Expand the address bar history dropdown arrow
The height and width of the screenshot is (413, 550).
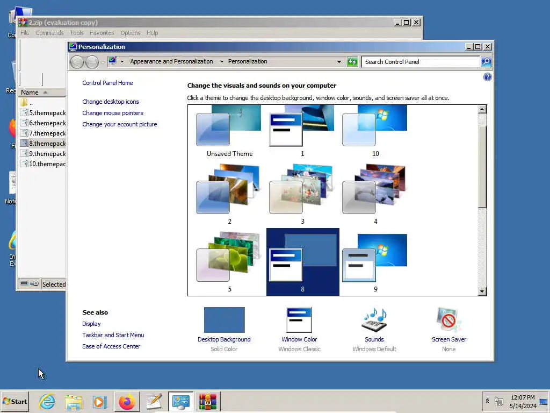click(x=339, y=62)
